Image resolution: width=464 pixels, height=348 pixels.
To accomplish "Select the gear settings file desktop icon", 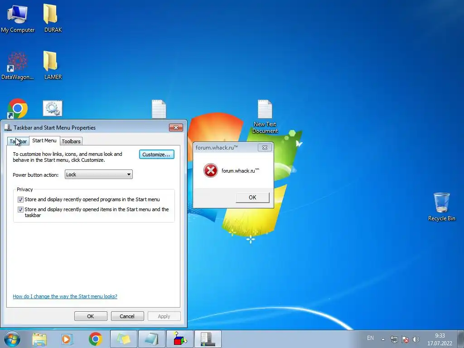I will tap(53, 108).
